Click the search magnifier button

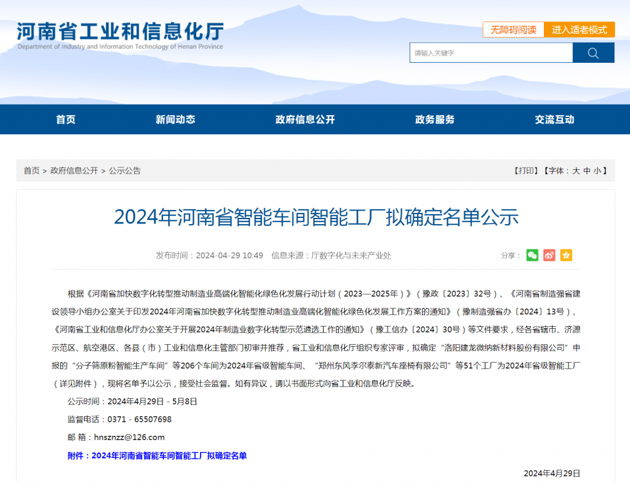pyautogui.click(x=593, y=53)
